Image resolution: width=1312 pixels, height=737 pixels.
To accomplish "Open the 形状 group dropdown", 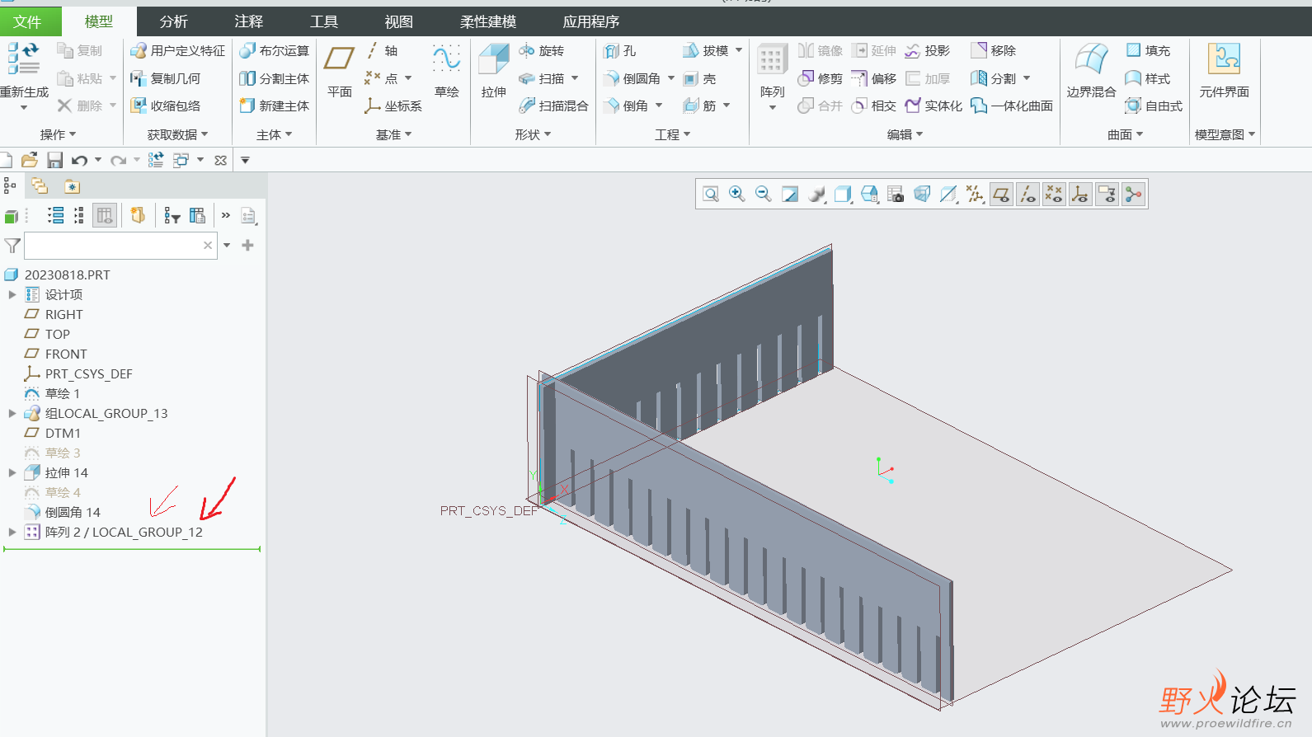I will (533, 134).
